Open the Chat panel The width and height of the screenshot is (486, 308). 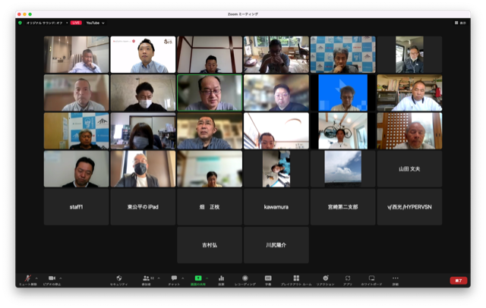point(174,278)
